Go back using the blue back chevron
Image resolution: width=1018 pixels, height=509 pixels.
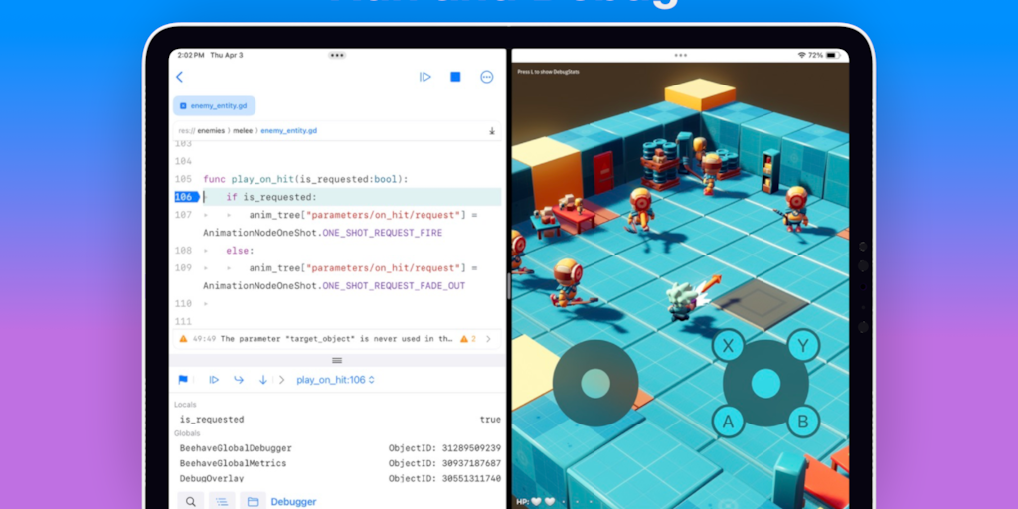click(179, 77)
